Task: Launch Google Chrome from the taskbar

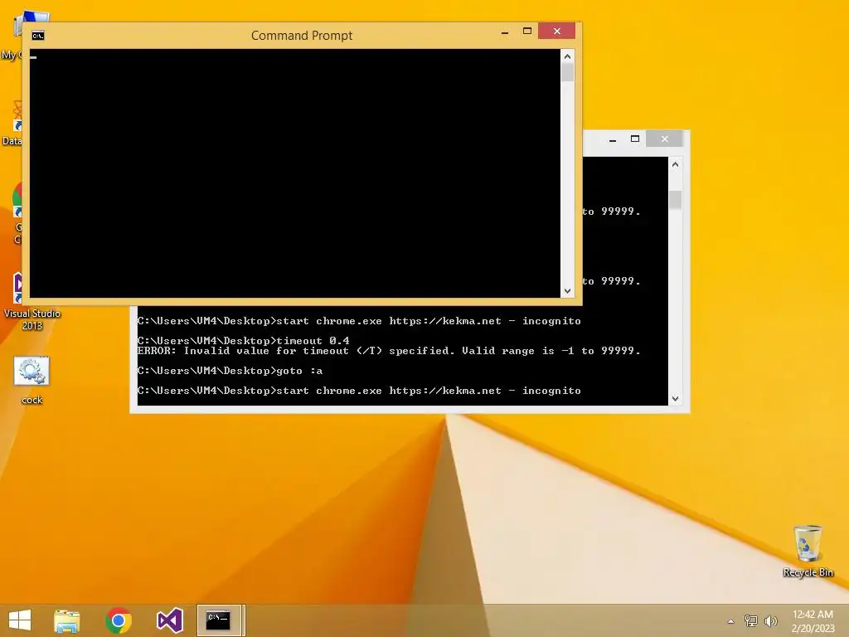Action: (x=119, y=620)
